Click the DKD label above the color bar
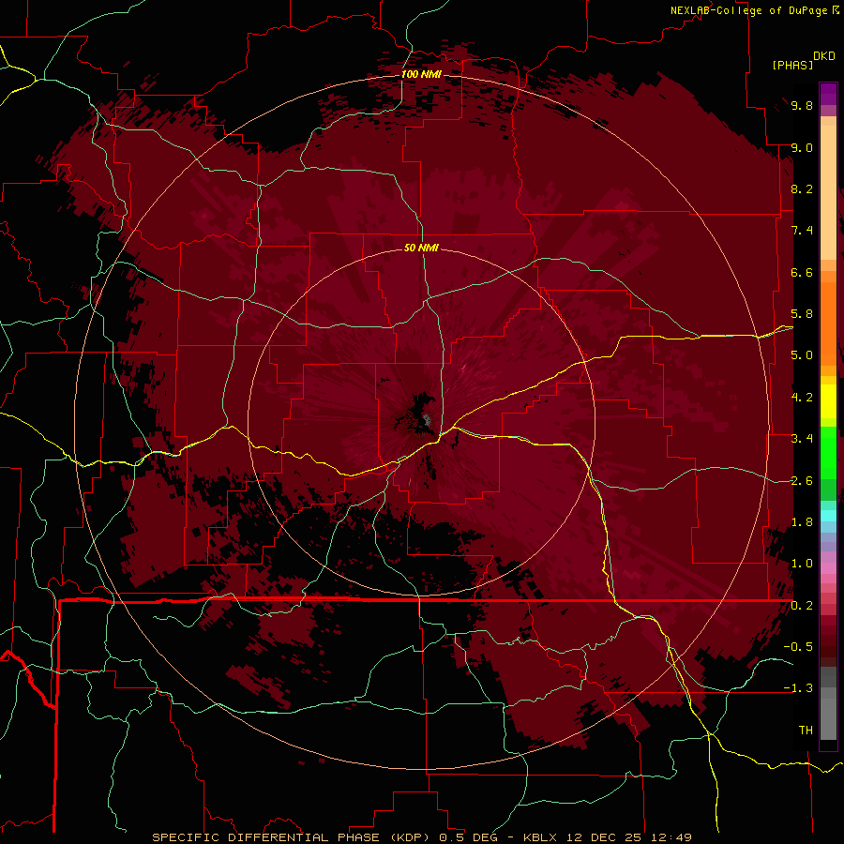 (x=824, y=56)
